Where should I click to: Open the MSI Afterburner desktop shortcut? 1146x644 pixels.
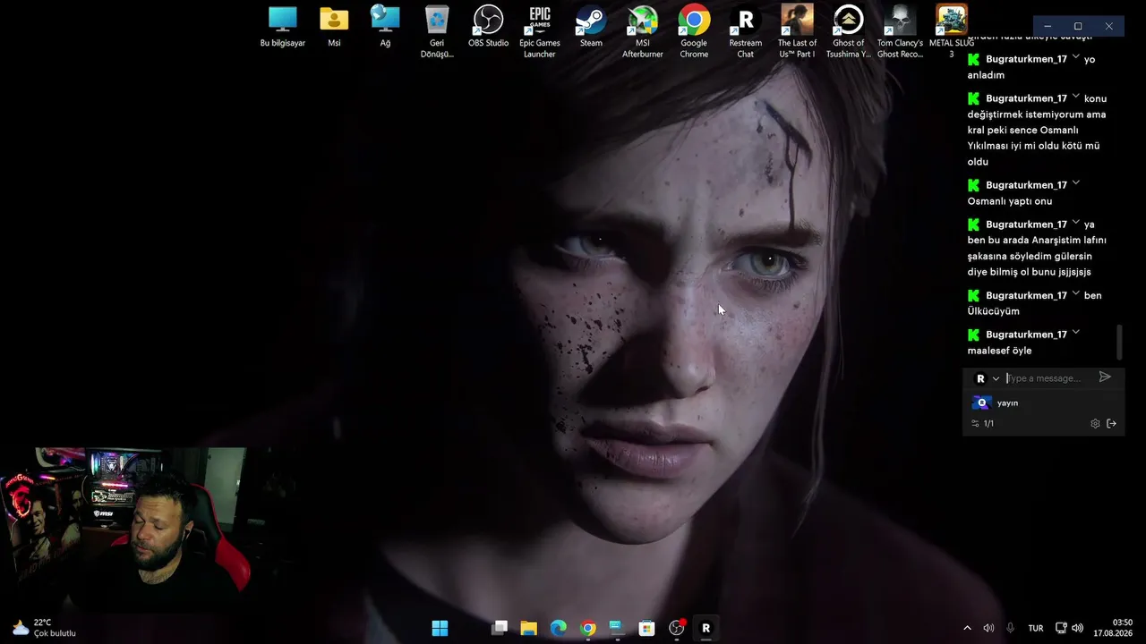643,32
